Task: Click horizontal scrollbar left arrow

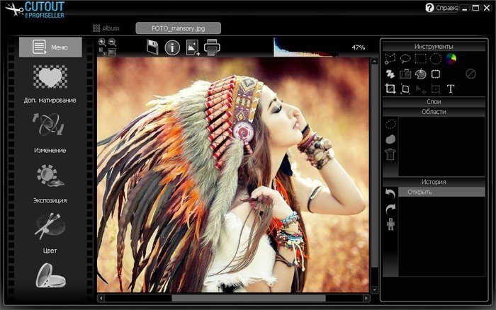Action: 101,298
